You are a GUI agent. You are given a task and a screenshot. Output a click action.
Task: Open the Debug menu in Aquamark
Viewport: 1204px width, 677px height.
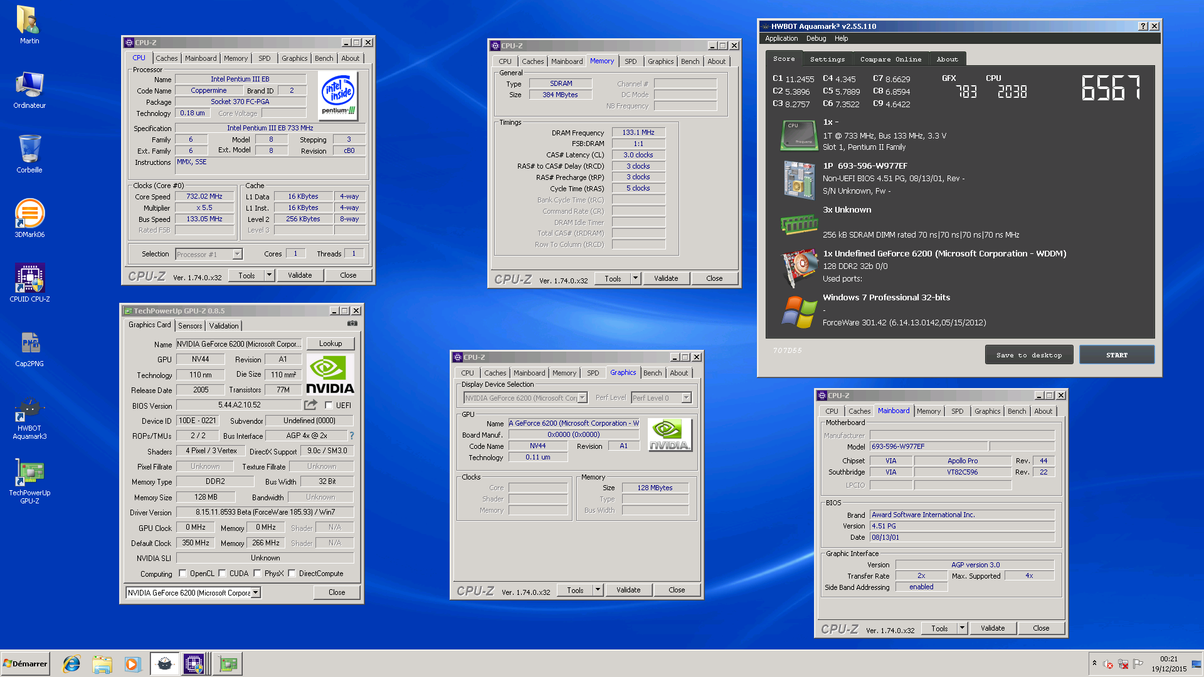point(816,38)
